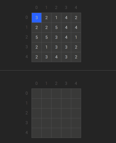Select bottom grid empty cell row 0 column 4
The image size is (116, 143).
click(76, 94)
